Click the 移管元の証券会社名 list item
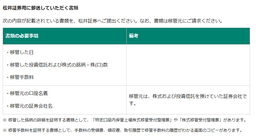 point(29,106)
